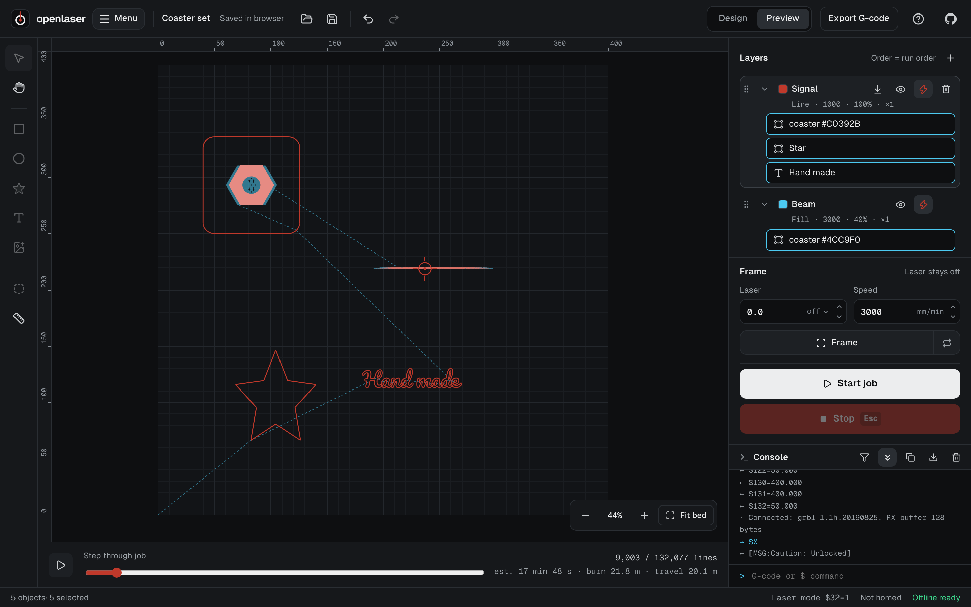Open the GitHub repository link icon
This screenshot has width=971, height=607.
pyautogui.click(x=950, y=19)
